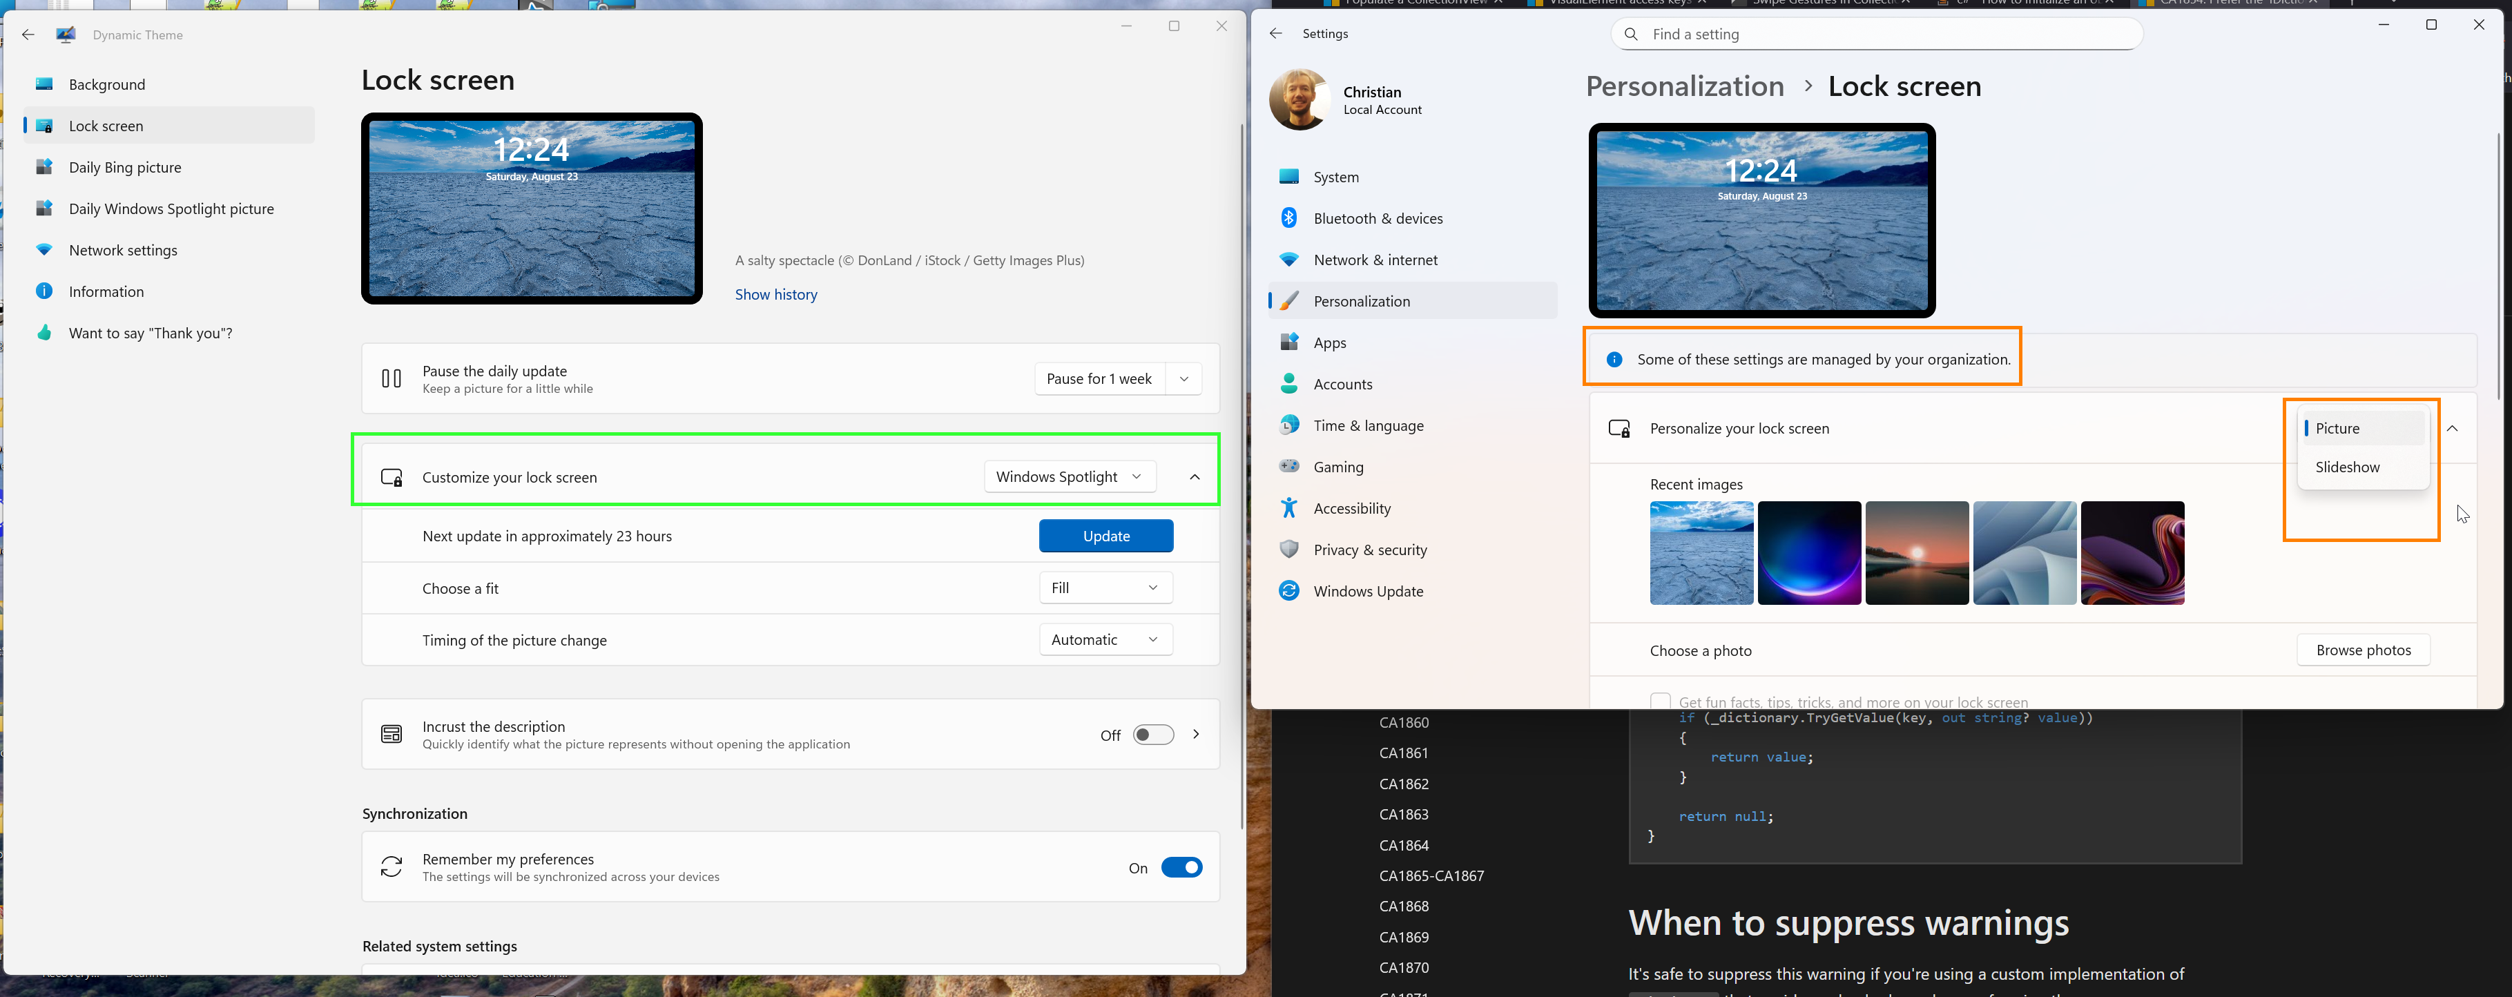Click the pause icon beside 'Pause the daily update'
This screenshot has height=997, width=2512.
click(x=391, y=378)
